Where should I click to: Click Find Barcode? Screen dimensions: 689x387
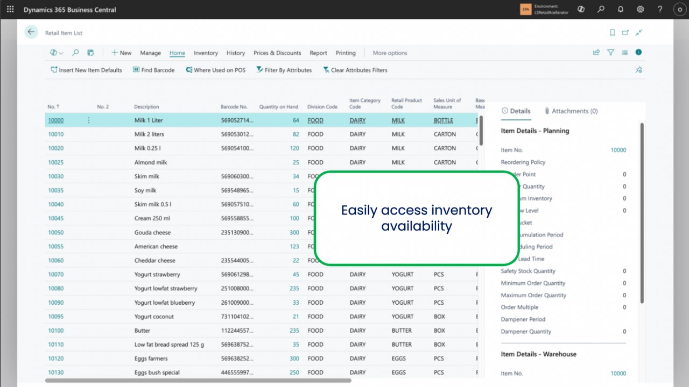pyautogui.click(x=154, y=70)
